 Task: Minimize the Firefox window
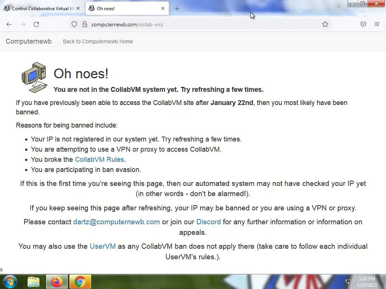point(353,3)
